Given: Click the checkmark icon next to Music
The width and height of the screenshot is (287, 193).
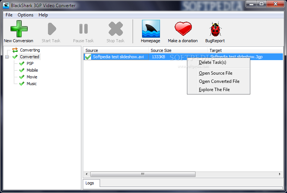Looking at the screenshot, I should (x=22, y=84).
